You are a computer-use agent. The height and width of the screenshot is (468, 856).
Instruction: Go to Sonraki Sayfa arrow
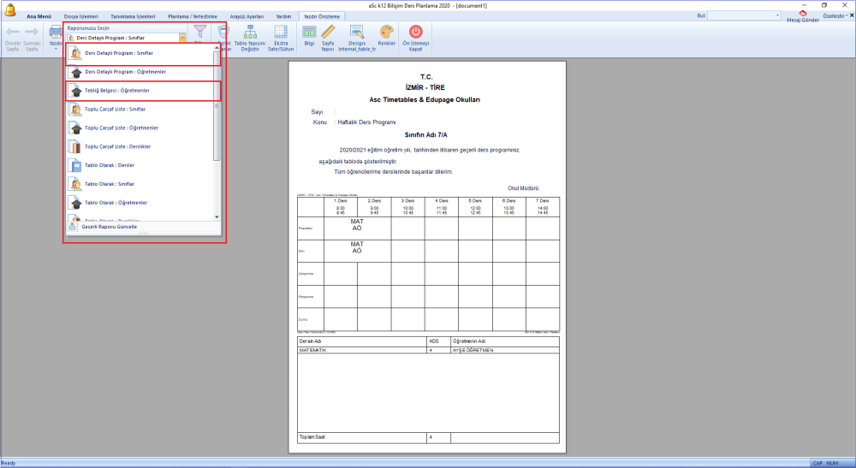point(32,32)
